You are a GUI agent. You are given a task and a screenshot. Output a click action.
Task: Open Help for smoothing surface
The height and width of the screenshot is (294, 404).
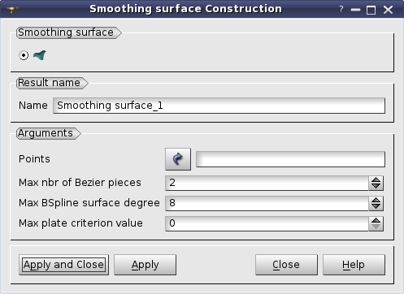(x=354, y=265)
